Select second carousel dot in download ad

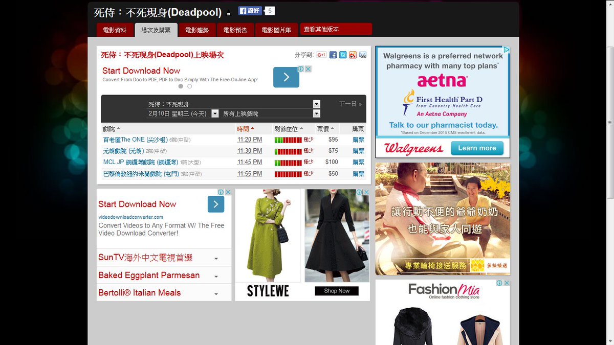[189, 86]
